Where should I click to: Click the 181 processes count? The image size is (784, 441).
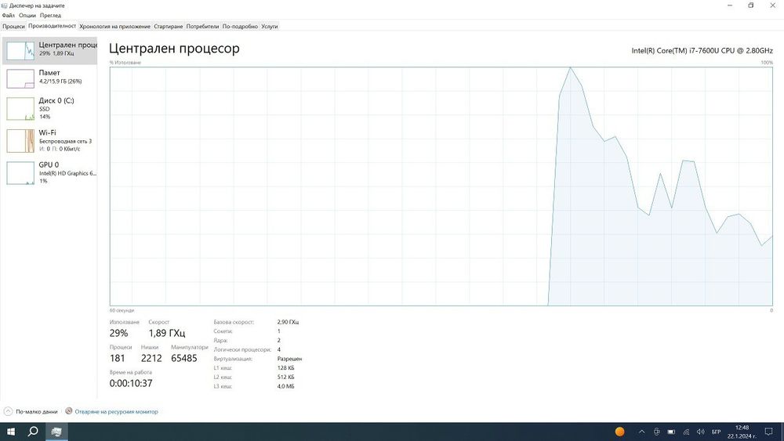pyautogui.click(x=117, y=358)
